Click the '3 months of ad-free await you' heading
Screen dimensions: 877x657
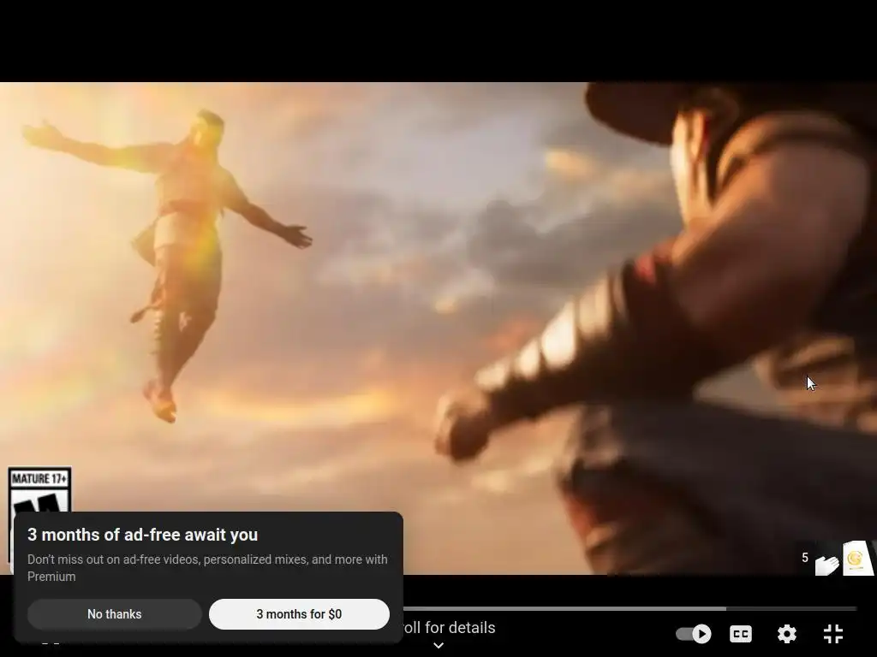pos(143,535)
